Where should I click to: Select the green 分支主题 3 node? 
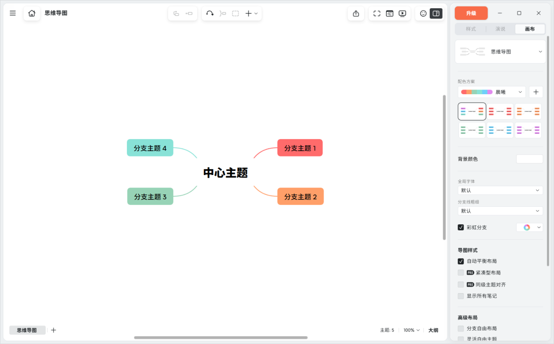coord(151,196)
